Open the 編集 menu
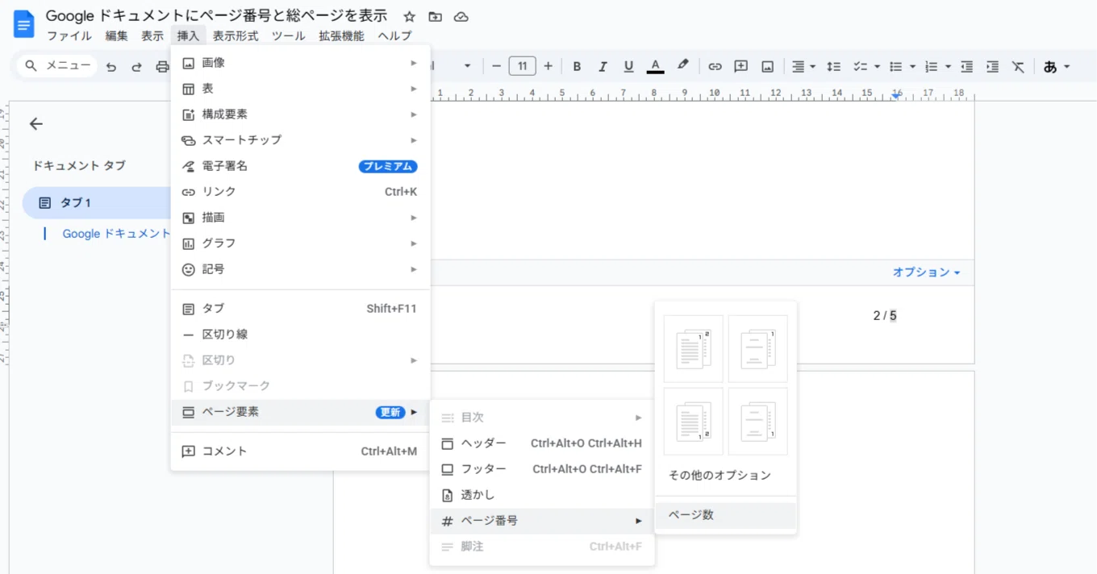1097x574 pixels. tap(116, 35)
